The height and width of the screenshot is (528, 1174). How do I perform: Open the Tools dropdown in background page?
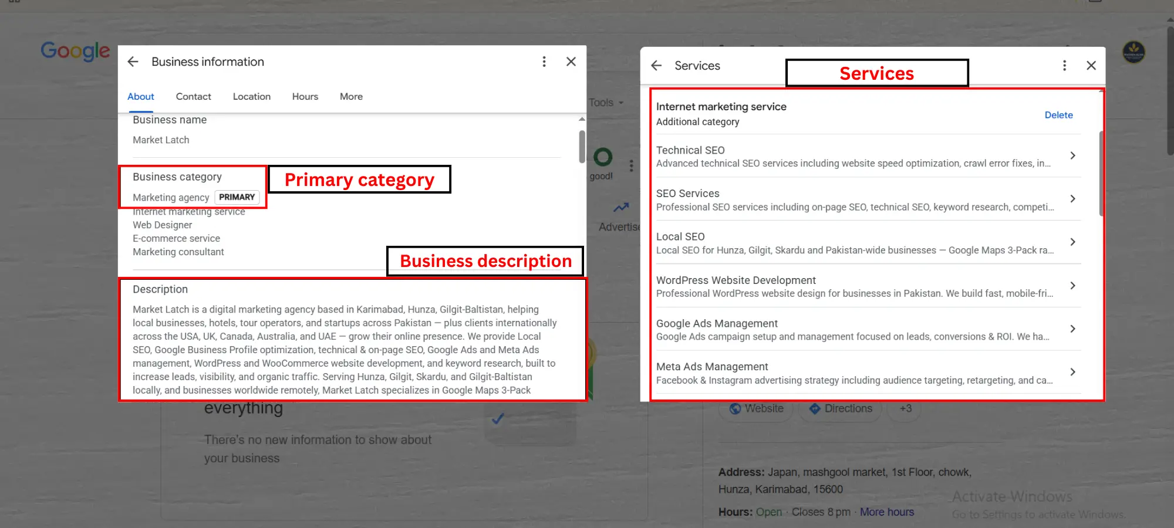606,103
